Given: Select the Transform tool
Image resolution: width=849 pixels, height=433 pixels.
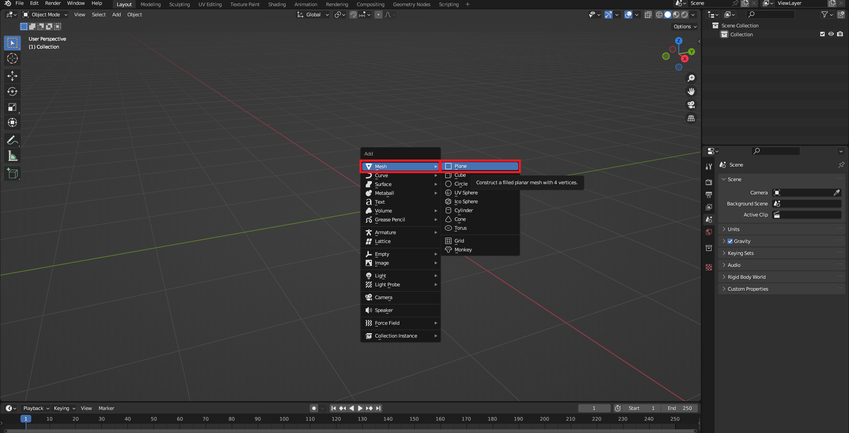Looking at the screenshot, I should pos(12,122).
